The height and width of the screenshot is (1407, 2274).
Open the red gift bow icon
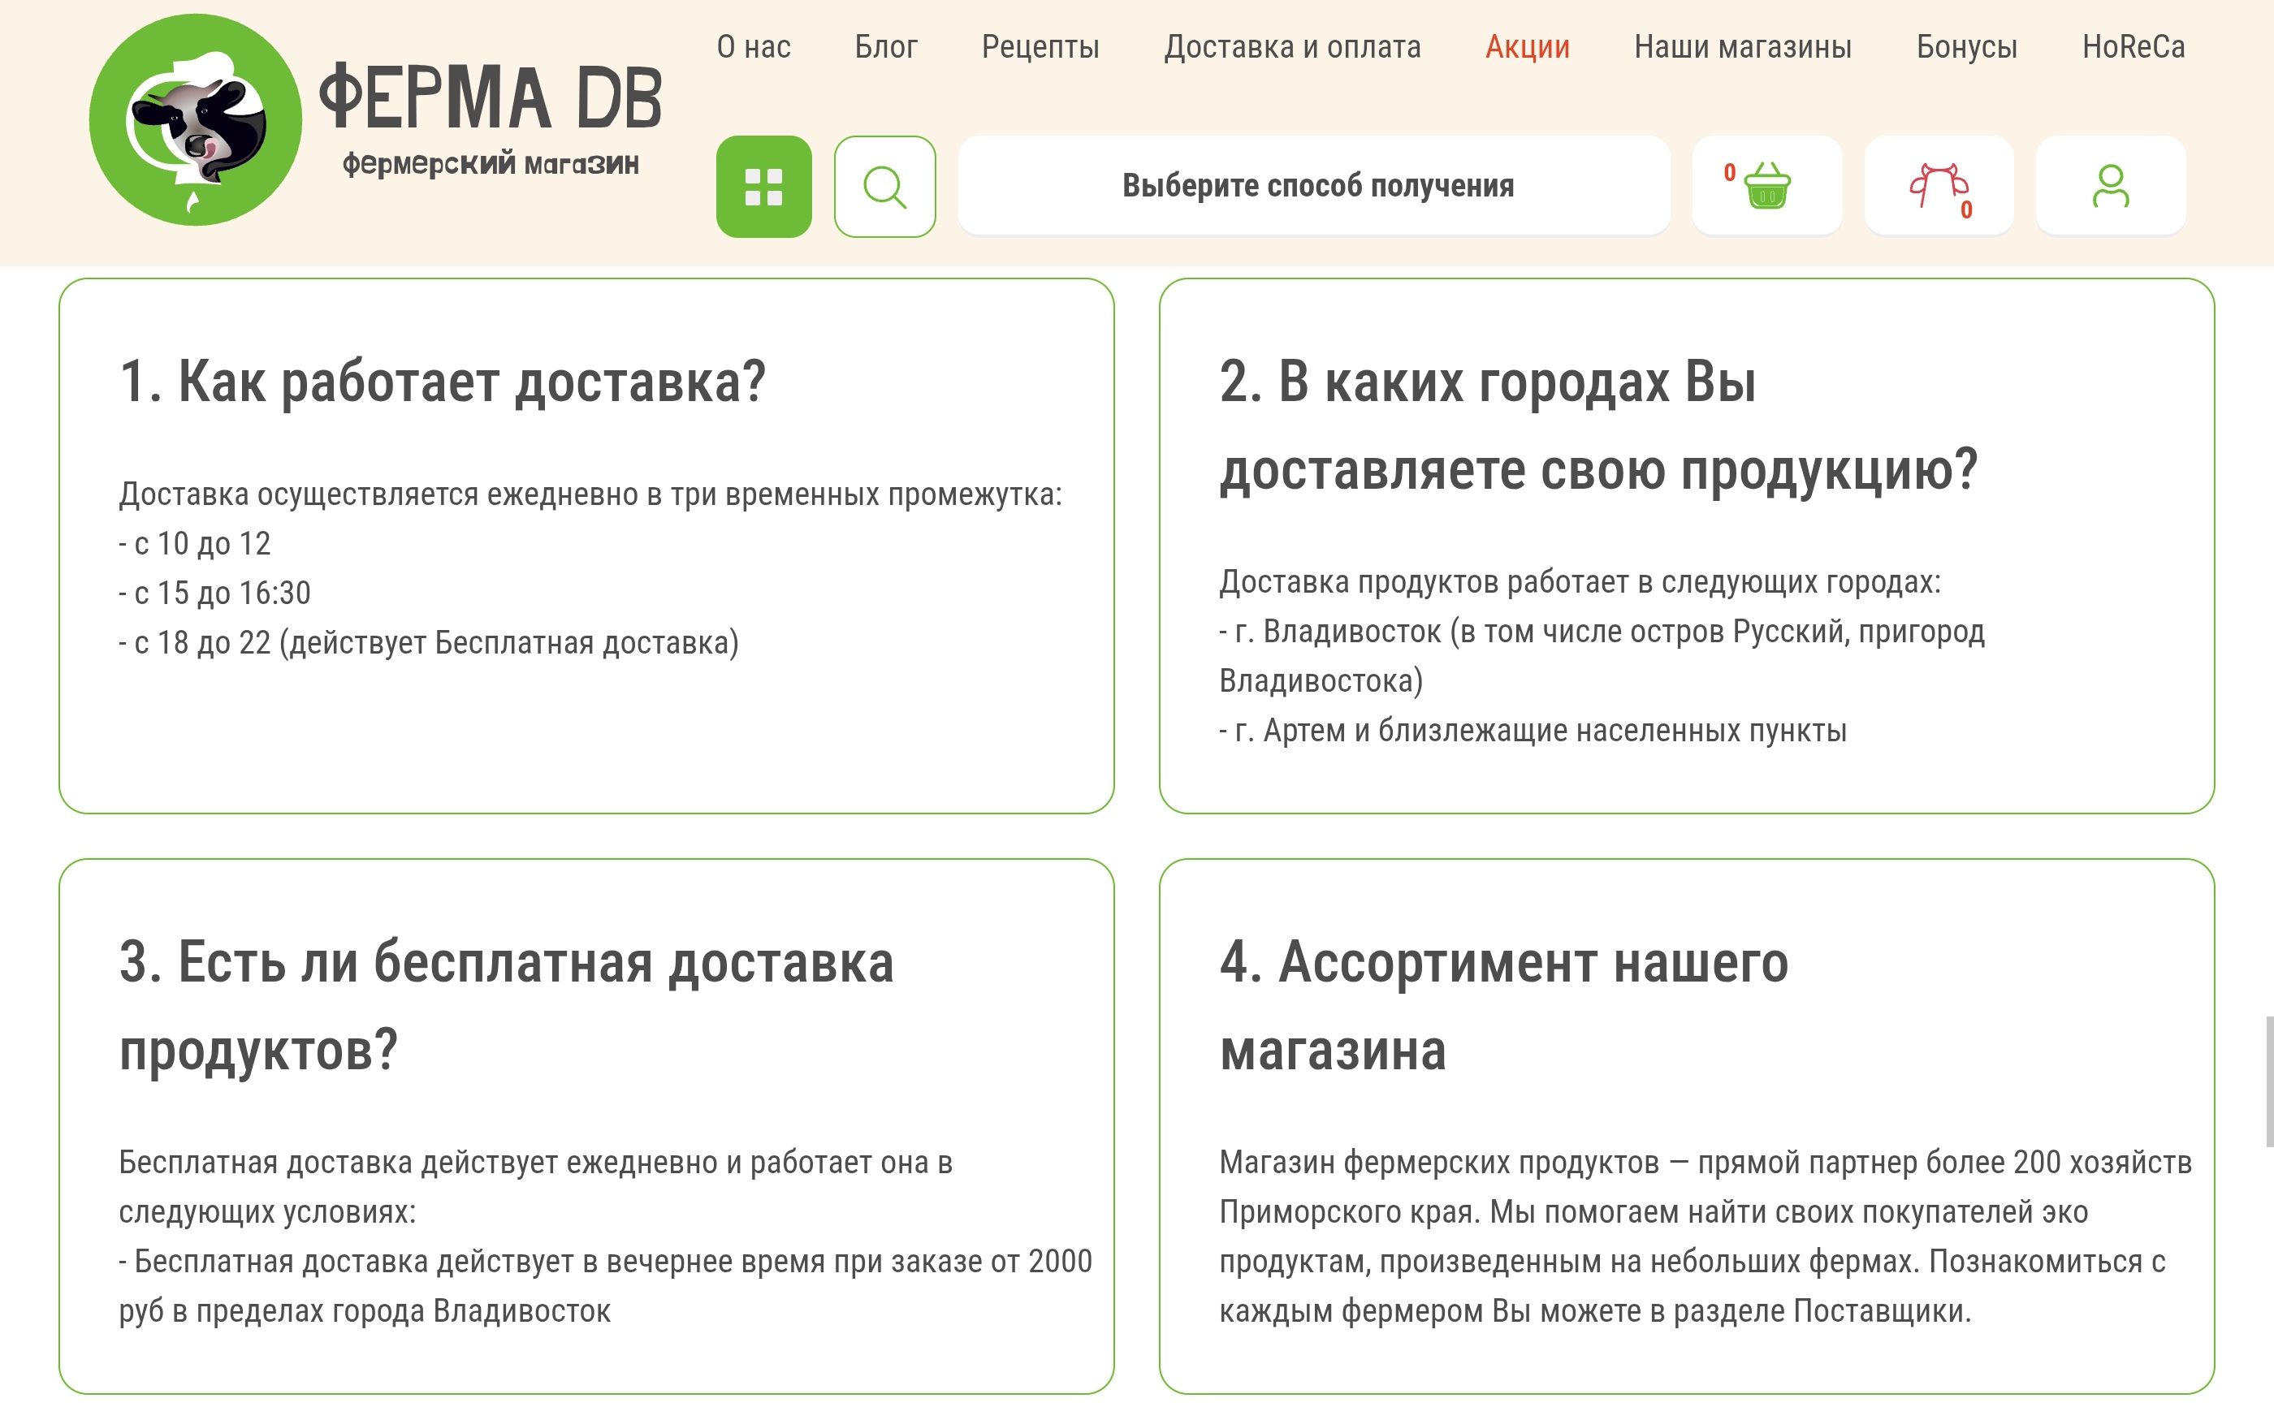(x=1939, y=185)
